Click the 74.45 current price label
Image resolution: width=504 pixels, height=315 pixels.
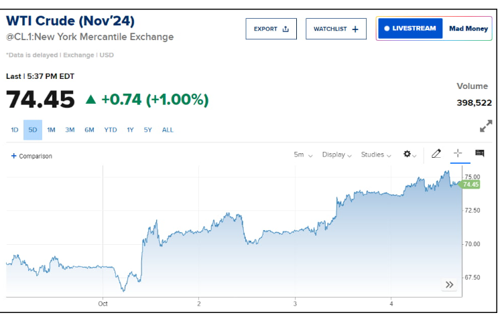pos(470,185)
